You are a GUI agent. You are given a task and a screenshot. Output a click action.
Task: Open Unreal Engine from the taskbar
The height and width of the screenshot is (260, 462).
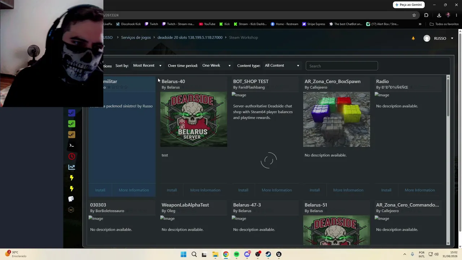click(x=279, y=254)
